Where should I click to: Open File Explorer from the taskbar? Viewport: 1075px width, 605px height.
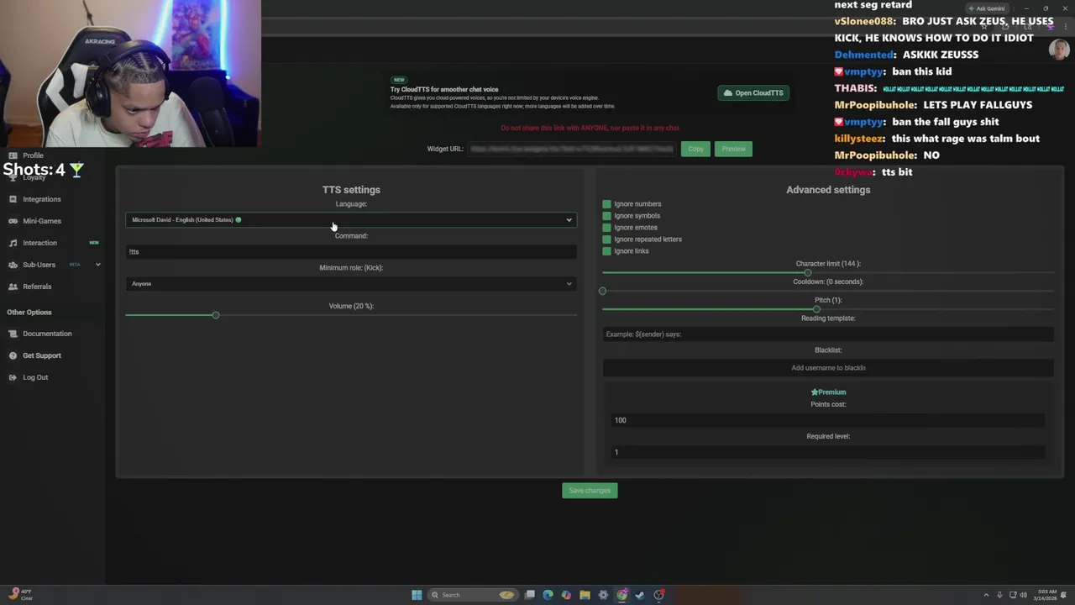[x=585, y=595]
